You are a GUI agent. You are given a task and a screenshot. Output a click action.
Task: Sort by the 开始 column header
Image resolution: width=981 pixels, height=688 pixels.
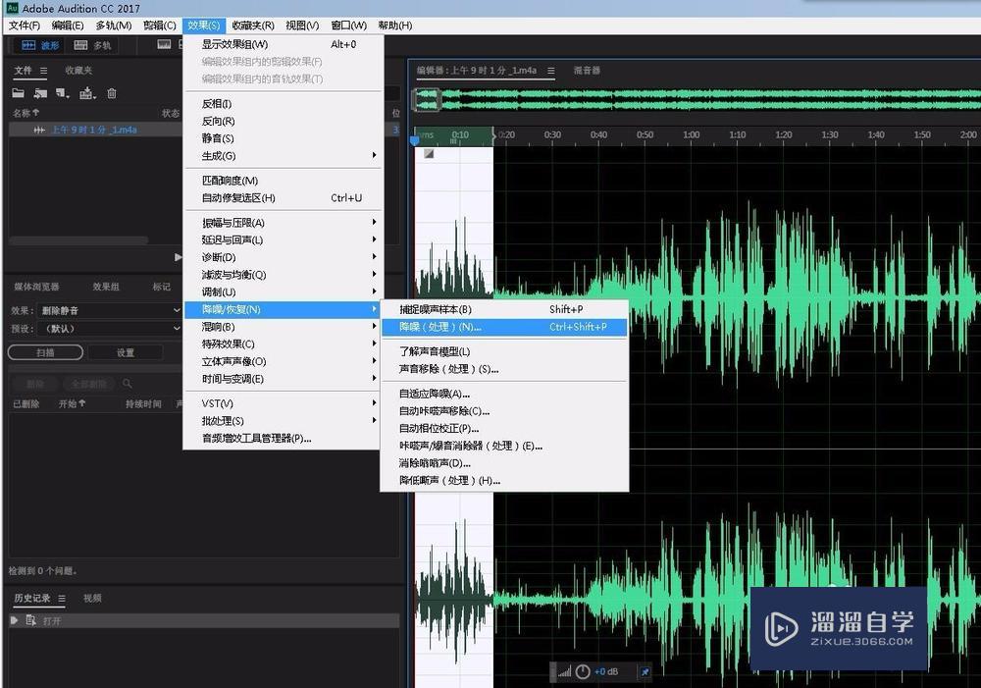tap(72, 403)
